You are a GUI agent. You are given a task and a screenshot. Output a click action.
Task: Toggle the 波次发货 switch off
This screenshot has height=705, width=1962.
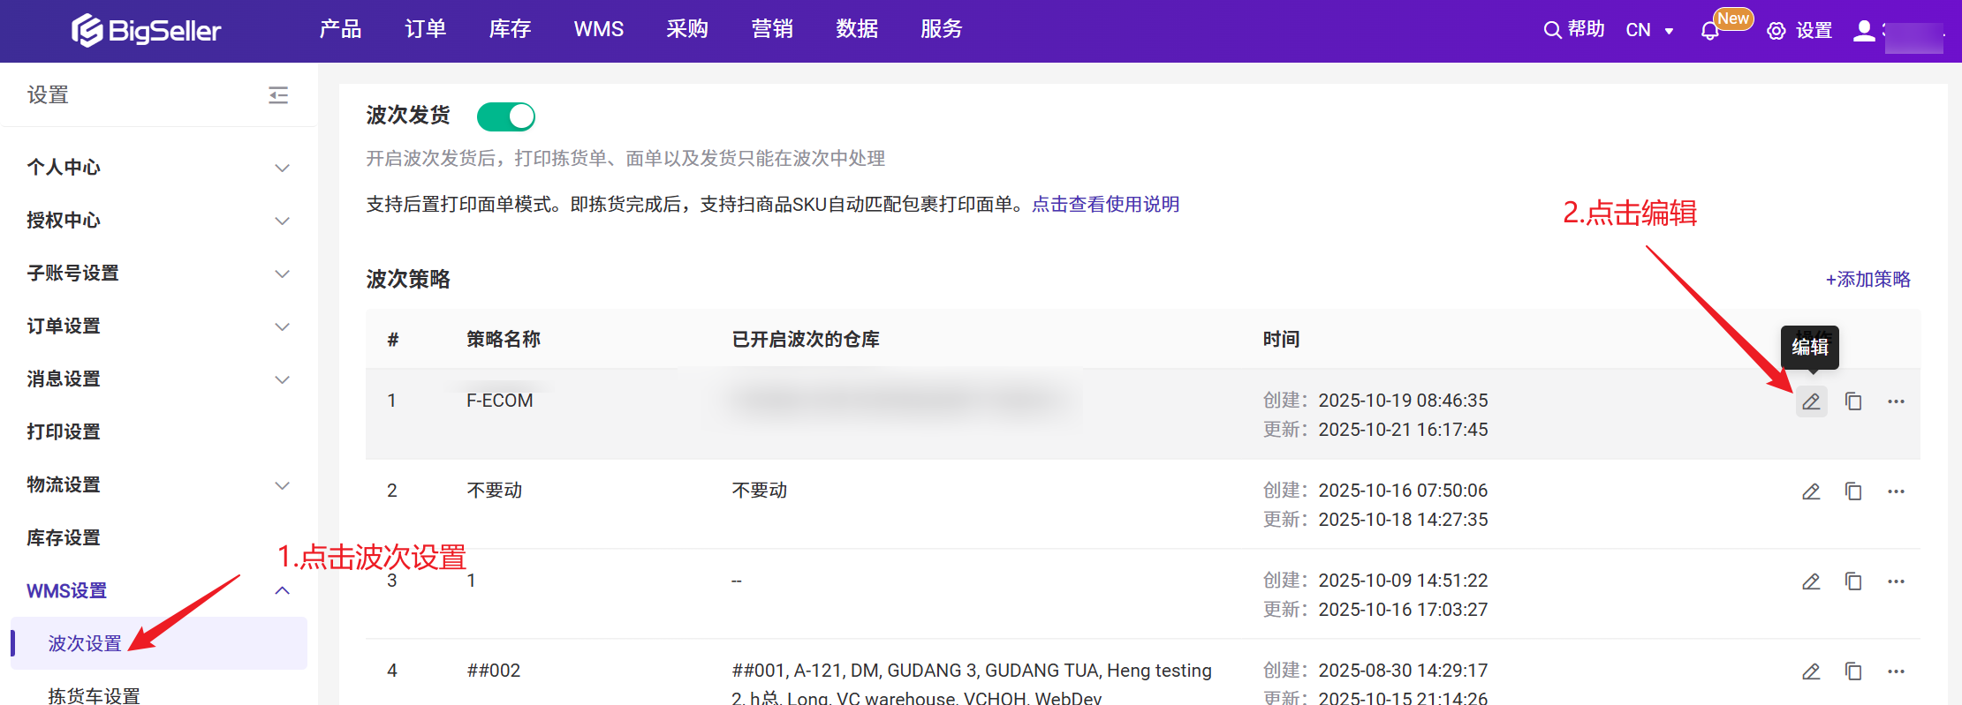pos(506,116)
